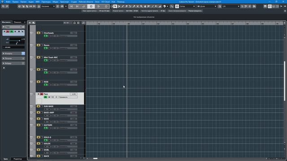Toggle Read automation on GUITARS track

[46, 128]
